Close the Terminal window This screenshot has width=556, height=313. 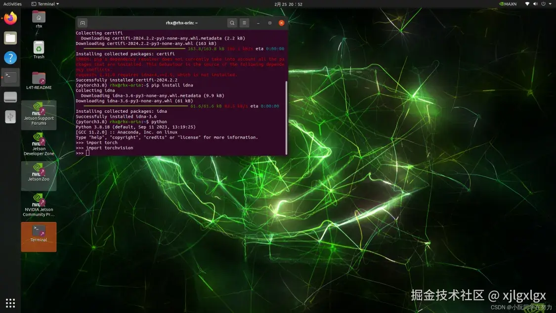(x=282, y=23)
